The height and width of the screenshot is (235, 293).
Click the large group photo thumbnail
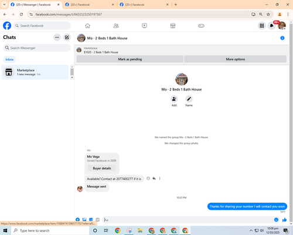182,79
